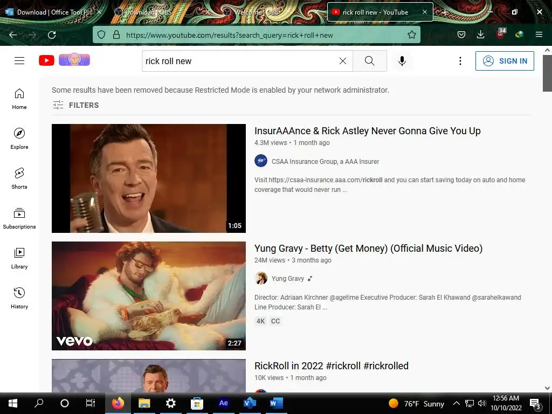
Task: Go back with the browser back arrow
Action: coord(13,35)
